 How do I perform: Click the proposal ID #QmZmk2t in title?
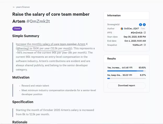point(38,21)
